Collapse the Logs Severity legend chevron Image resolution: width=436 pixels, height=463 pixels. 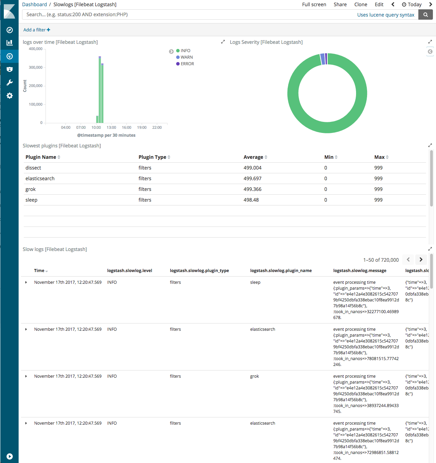coord(430,51)
